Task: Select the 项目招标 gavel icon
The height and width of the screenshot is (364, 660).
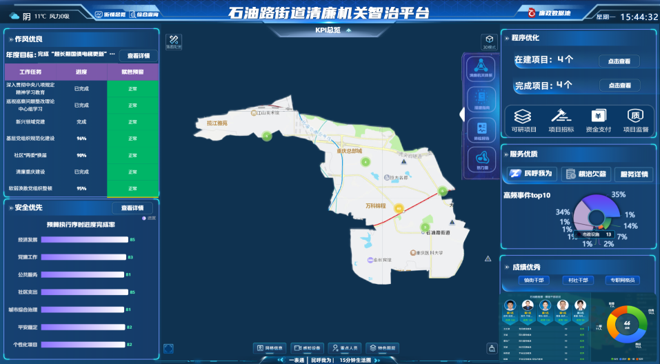Action: tap(561, 121)
